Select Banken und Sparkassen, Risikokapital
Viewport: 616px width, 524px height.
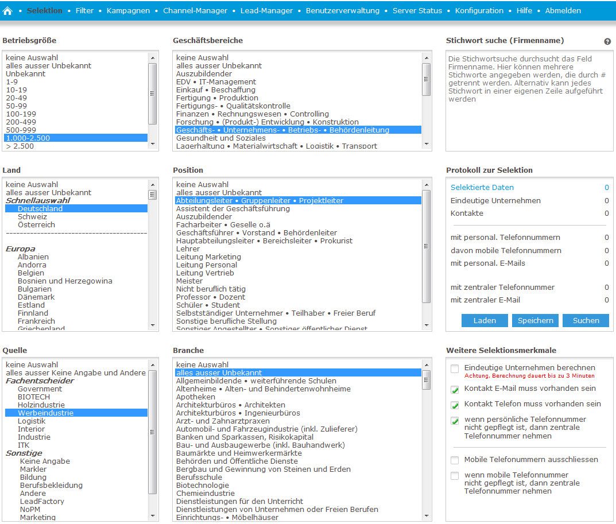[298, 437]
